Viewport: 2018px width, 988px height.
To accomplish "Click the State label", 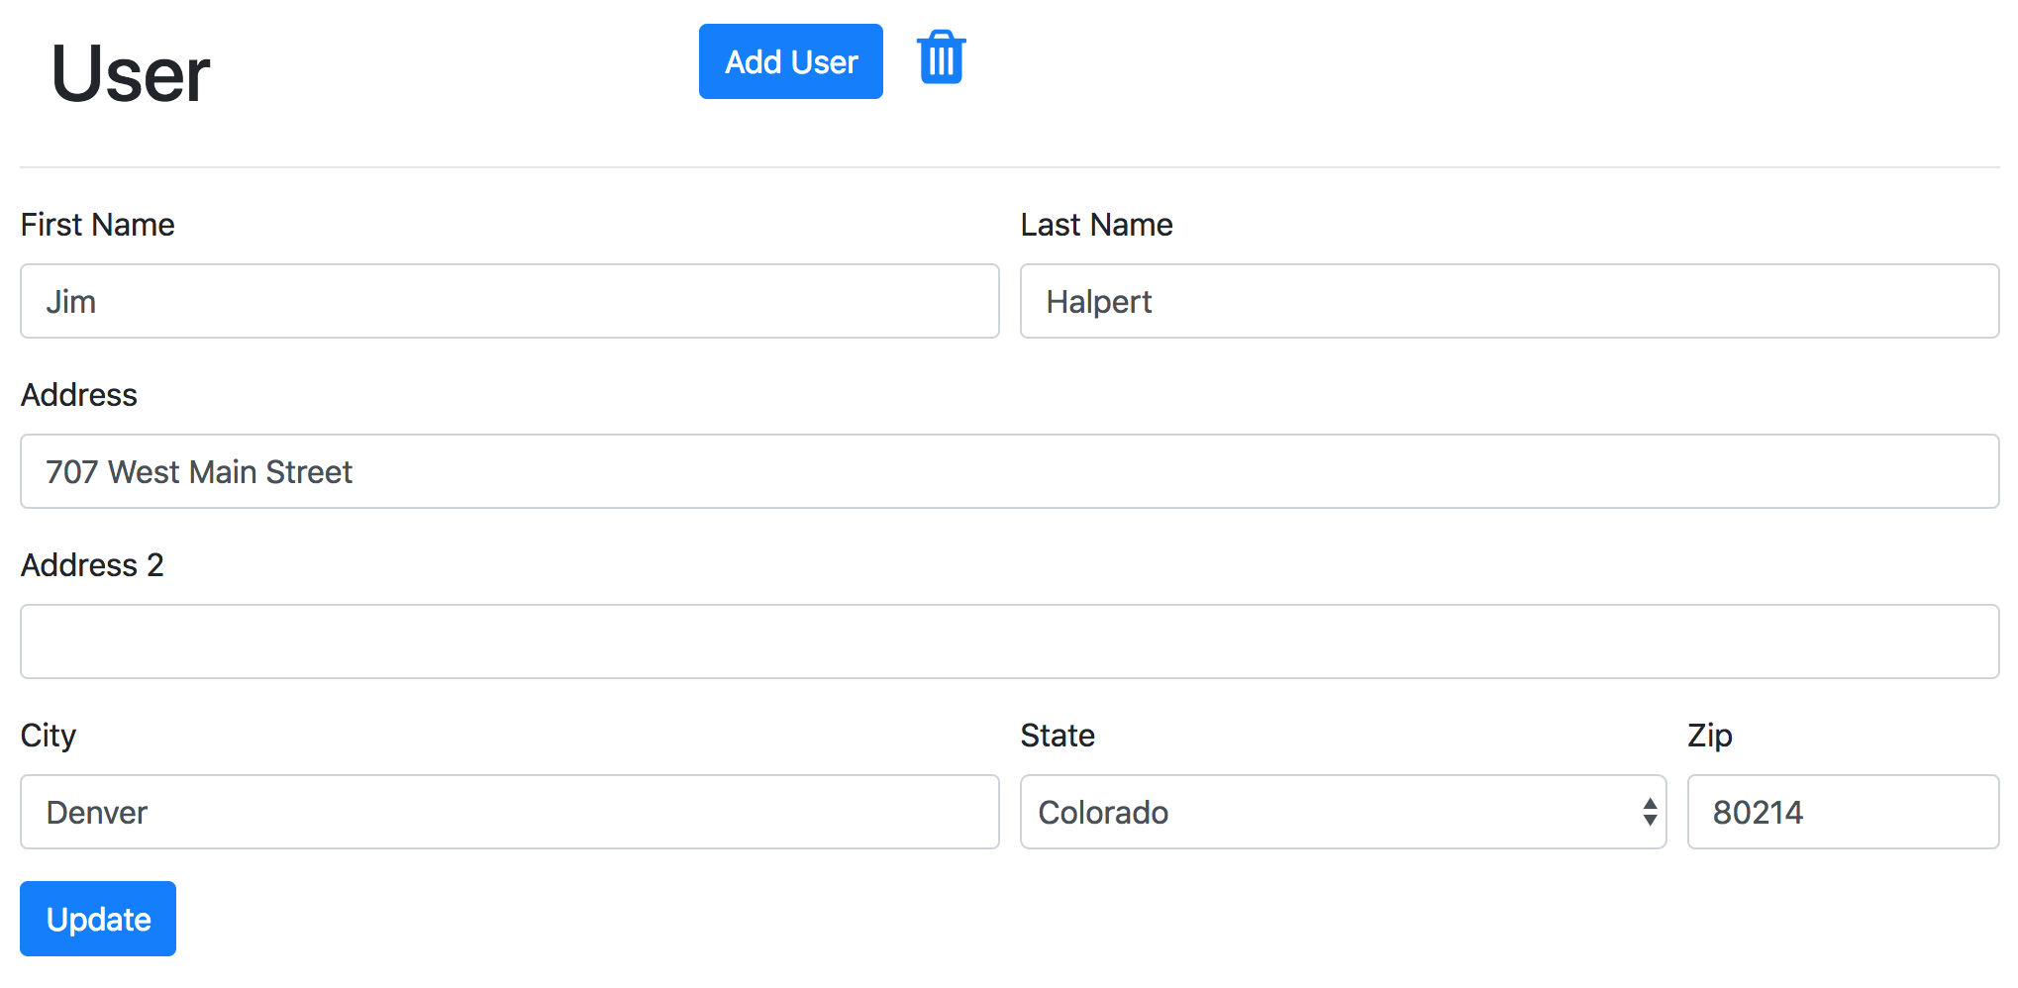I will 1058,736.
